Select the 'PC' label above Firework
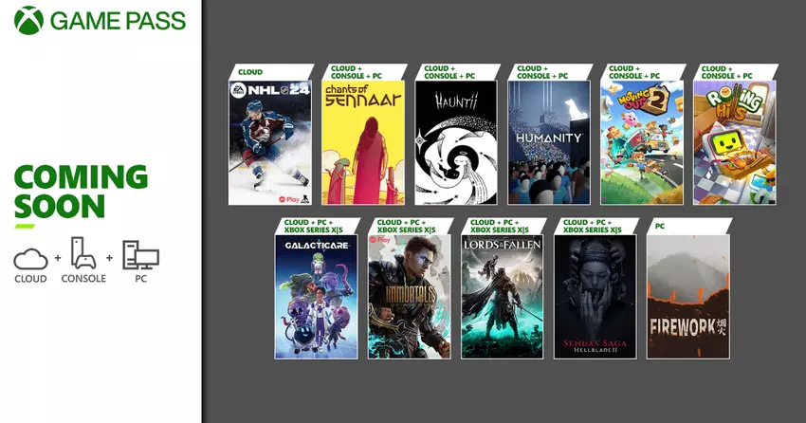This screenshot has height=423, width=806. pos(660,226)
